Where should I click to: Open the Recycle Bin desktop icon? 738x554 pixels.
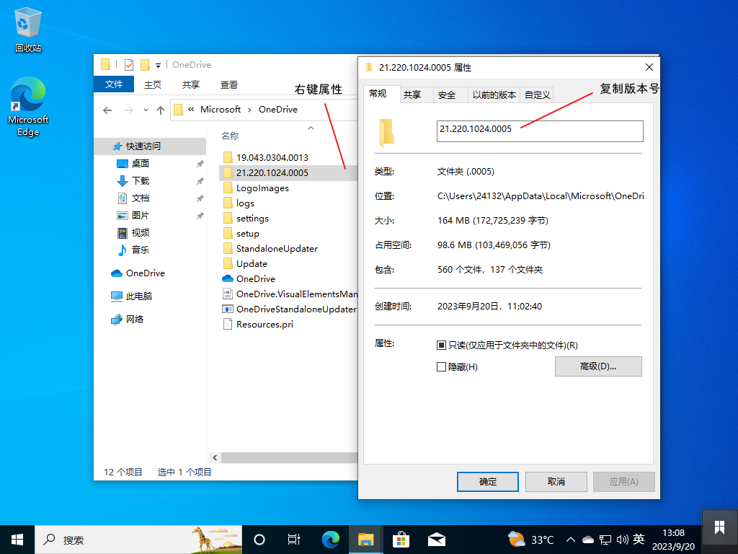[28, 30]
